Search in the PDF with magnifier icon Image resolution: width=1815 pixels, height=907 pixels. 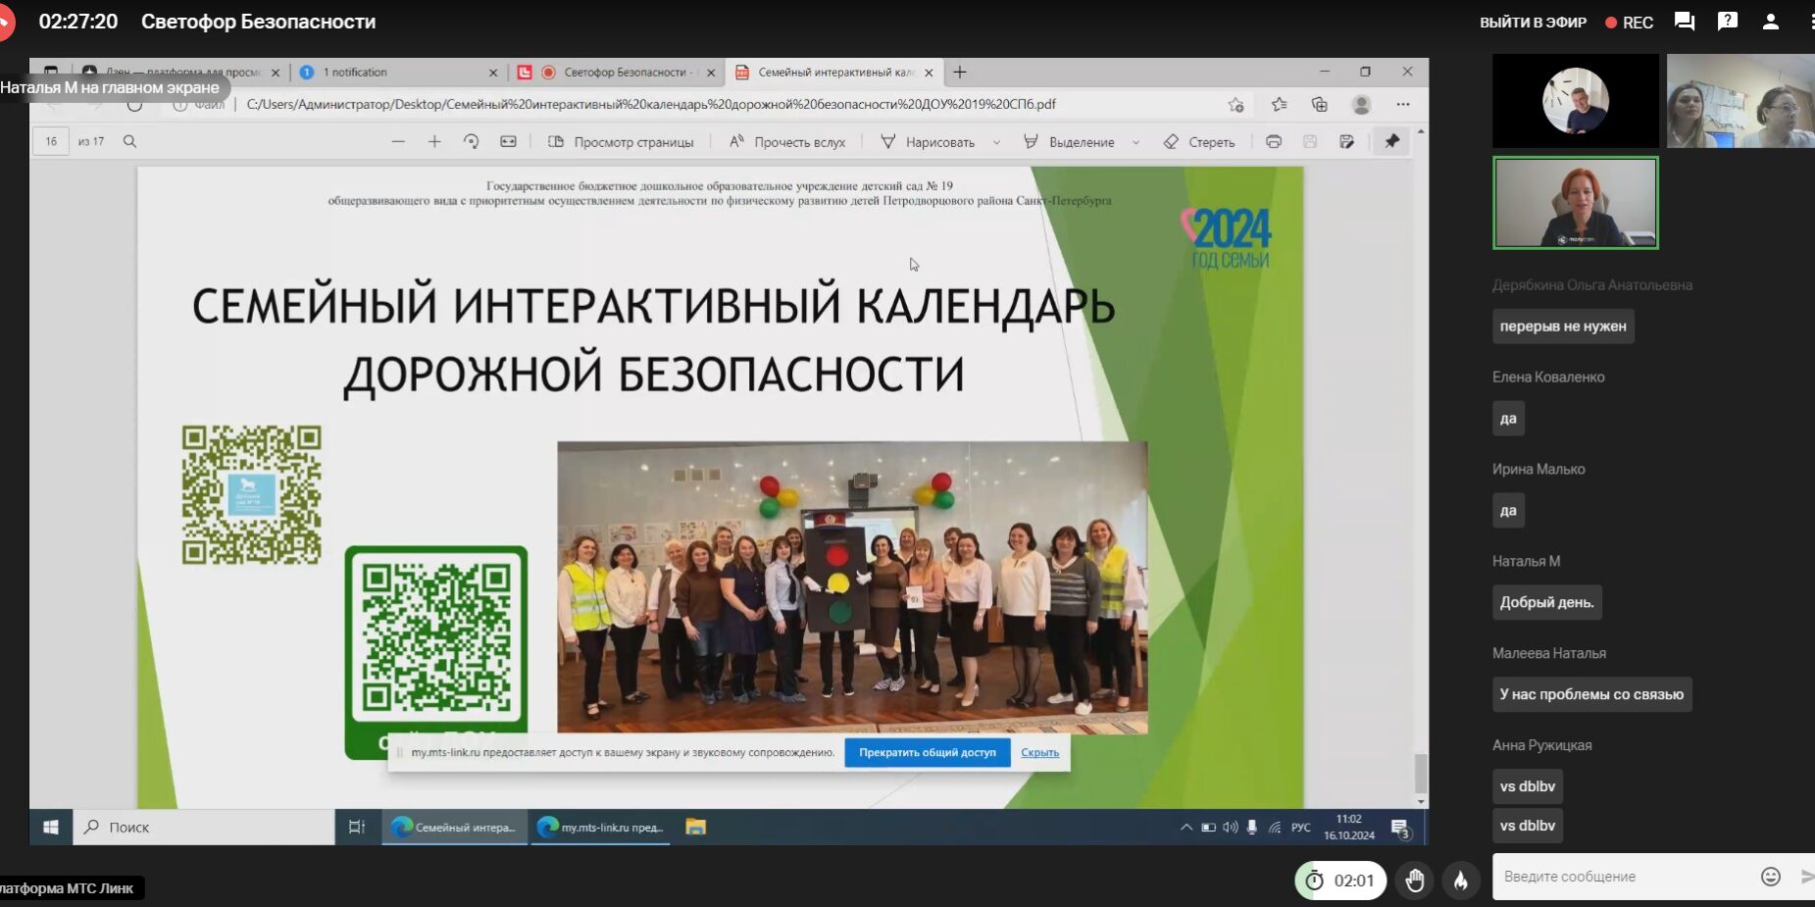pyautogui.click(x=129, y=141)
